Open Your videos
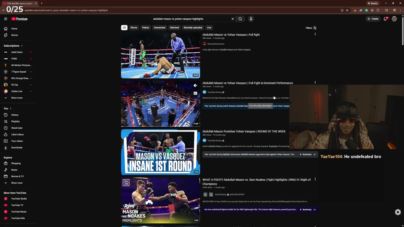 tap(18, 141)
